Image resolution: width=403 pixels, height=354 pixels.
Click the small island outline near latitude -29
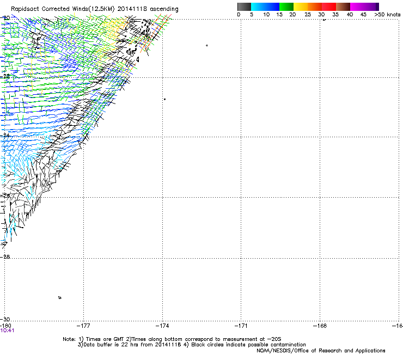(x=59, y=298)
